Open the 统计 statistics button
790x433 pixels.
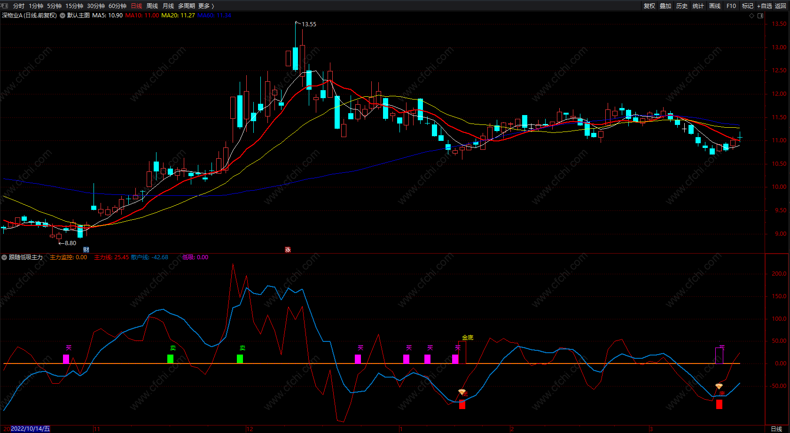698,6
